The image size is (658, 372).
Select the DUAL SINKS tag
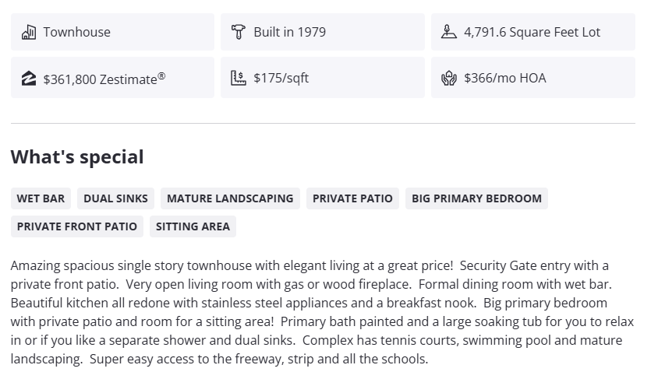click(x=115, y=198)
